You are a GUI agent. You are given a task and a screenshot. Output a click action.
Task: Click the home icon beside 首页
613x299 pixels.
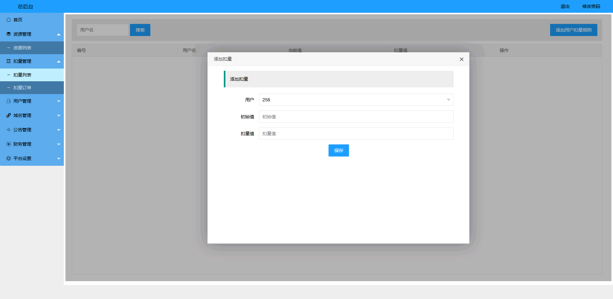click(9, 20)
